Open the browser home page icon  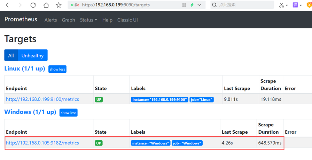(46, 5)
